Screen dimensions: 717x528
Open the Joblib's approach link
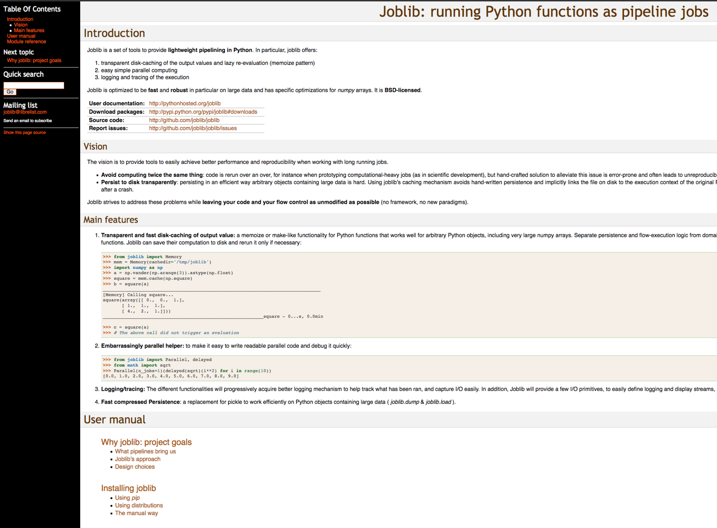(138, 459)
